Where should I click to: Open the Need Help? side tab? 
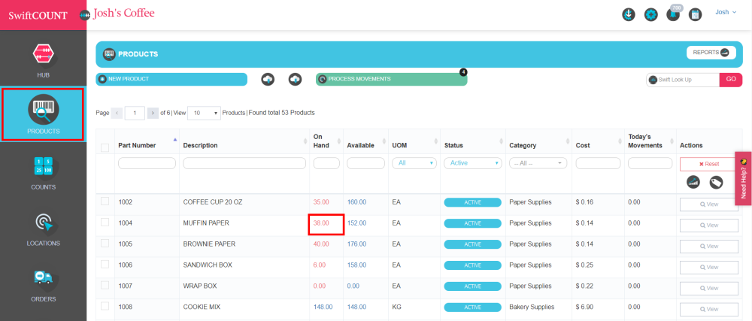tap(744, 179)
